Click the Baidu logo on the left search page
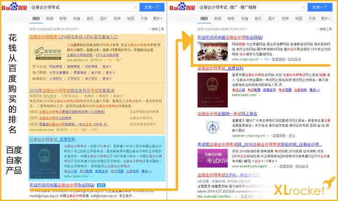This screenshot has height=201, width=338. [x=14, y=7]
